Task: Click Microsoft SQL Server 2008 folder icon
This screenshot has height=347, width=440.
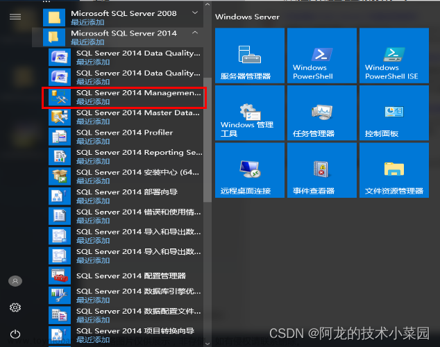Action: [x=54, y=17]
